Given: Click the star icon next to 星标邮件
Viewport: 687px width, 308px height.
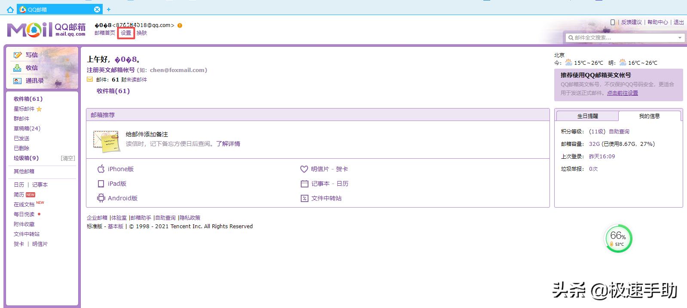Looking at the screenshot, I should 39,109.
